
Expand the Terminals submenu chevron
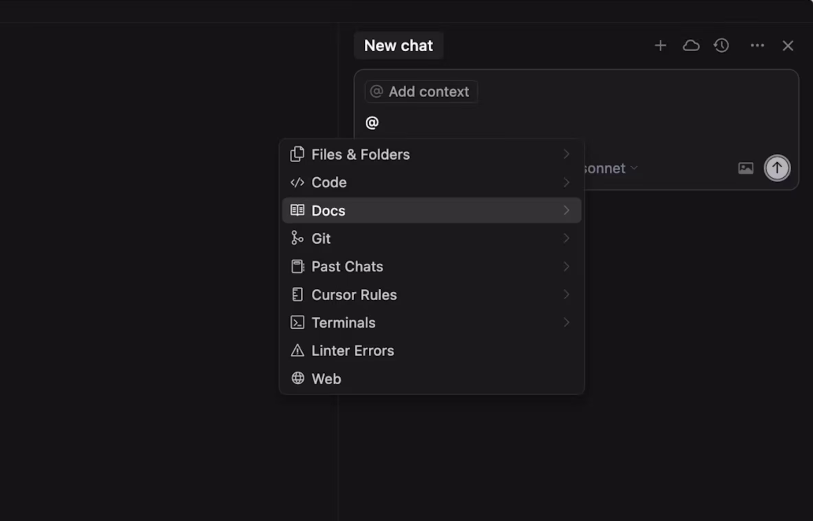[x=566, y=323]
